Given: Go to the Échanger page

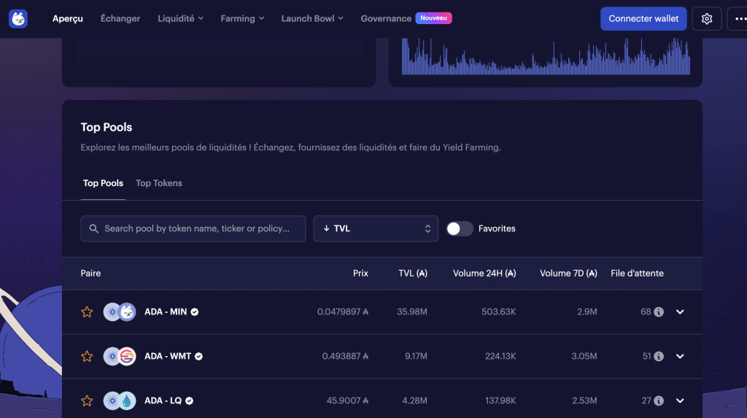Looking at the screenshot, I should pyautogui.click(x=120, y=18).
